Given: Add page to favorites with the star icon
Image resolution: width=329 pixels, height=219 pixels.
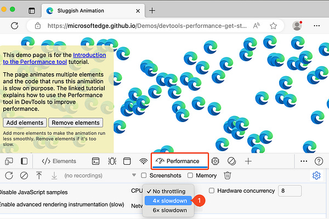Looking at the screenshot, I should click(x=273, y=26).
